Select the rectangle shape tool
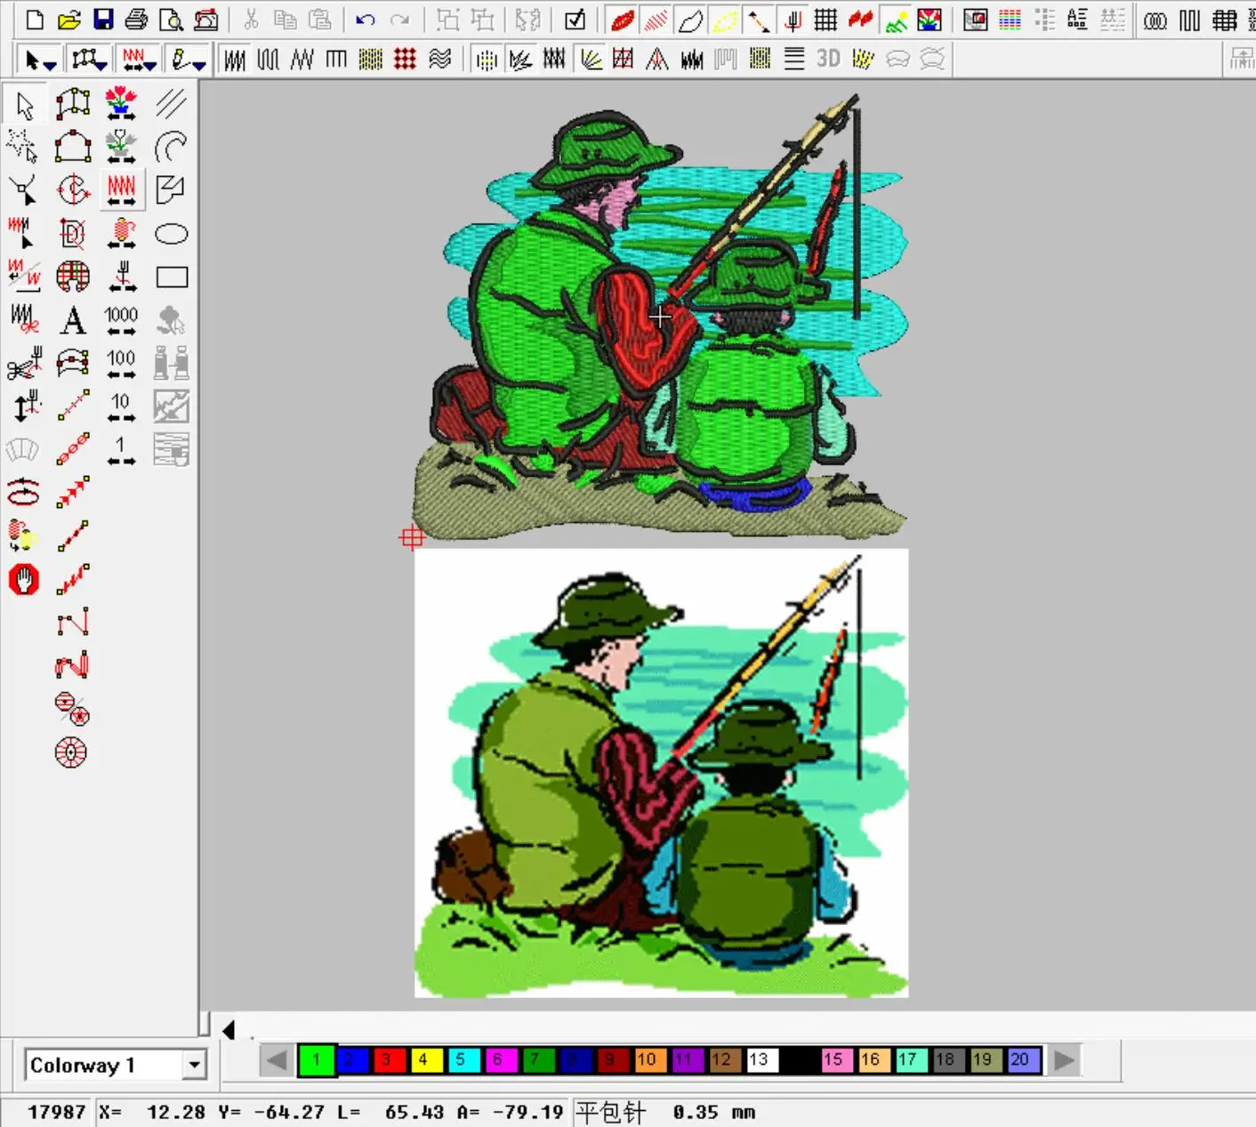1256x1127 pixels. point(171,278)
